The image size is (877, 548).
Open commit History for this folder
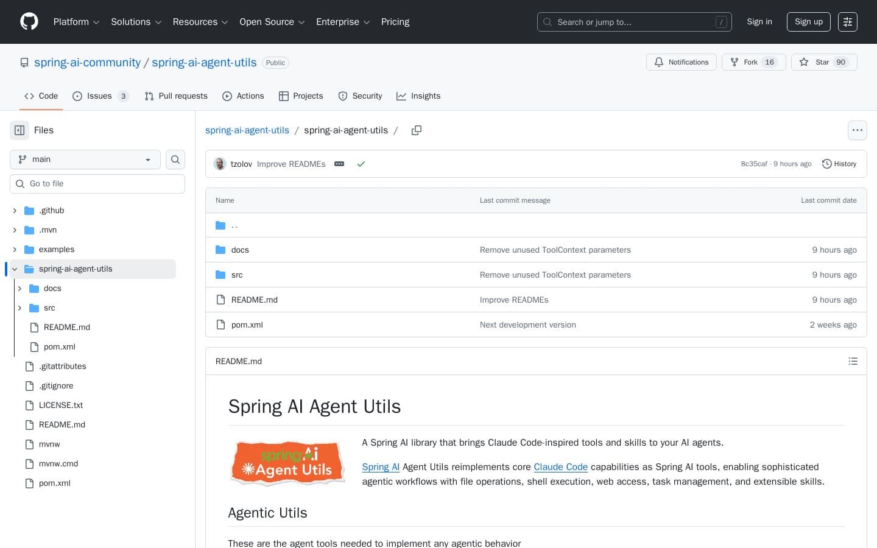(x=839, y=164)
